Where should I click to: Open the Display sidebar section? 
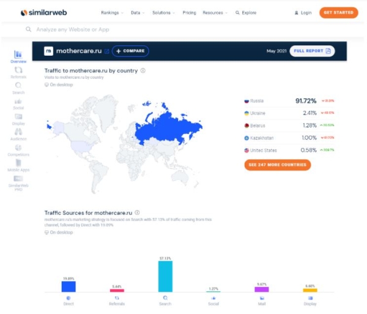18,119
